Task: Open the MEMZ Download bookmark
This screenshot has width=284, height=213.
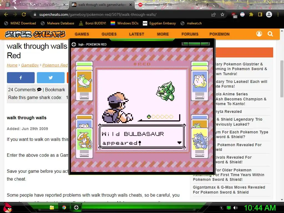Action: click(x=20, y=23)
